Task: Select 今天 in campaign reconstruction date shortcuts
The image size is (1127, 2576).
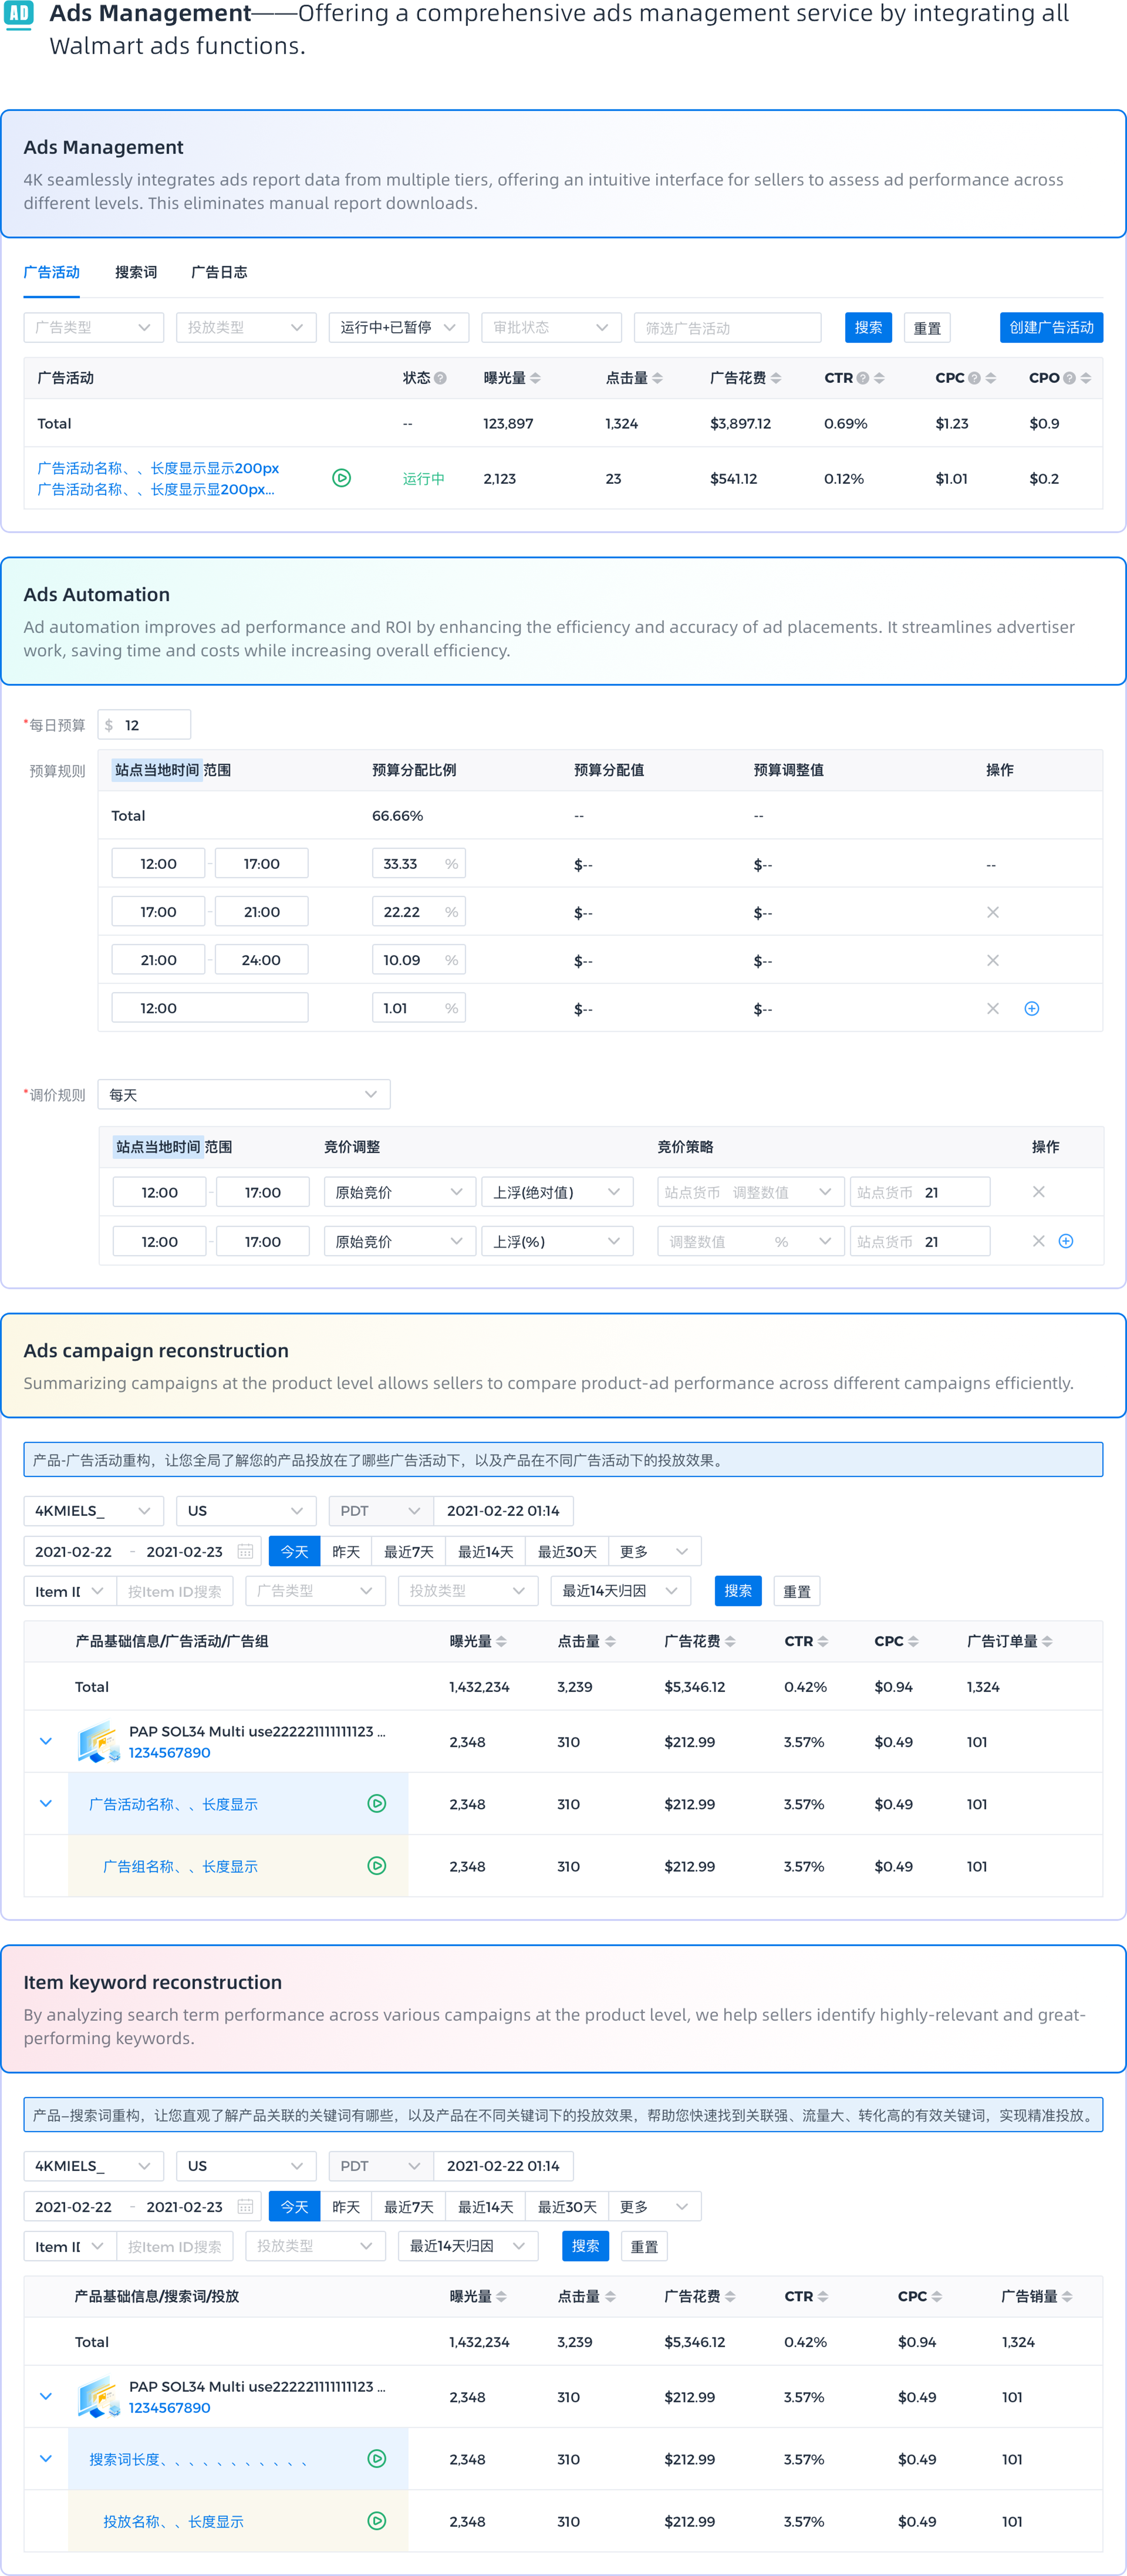Action: pyautogui.click(x=295, y=1551)
